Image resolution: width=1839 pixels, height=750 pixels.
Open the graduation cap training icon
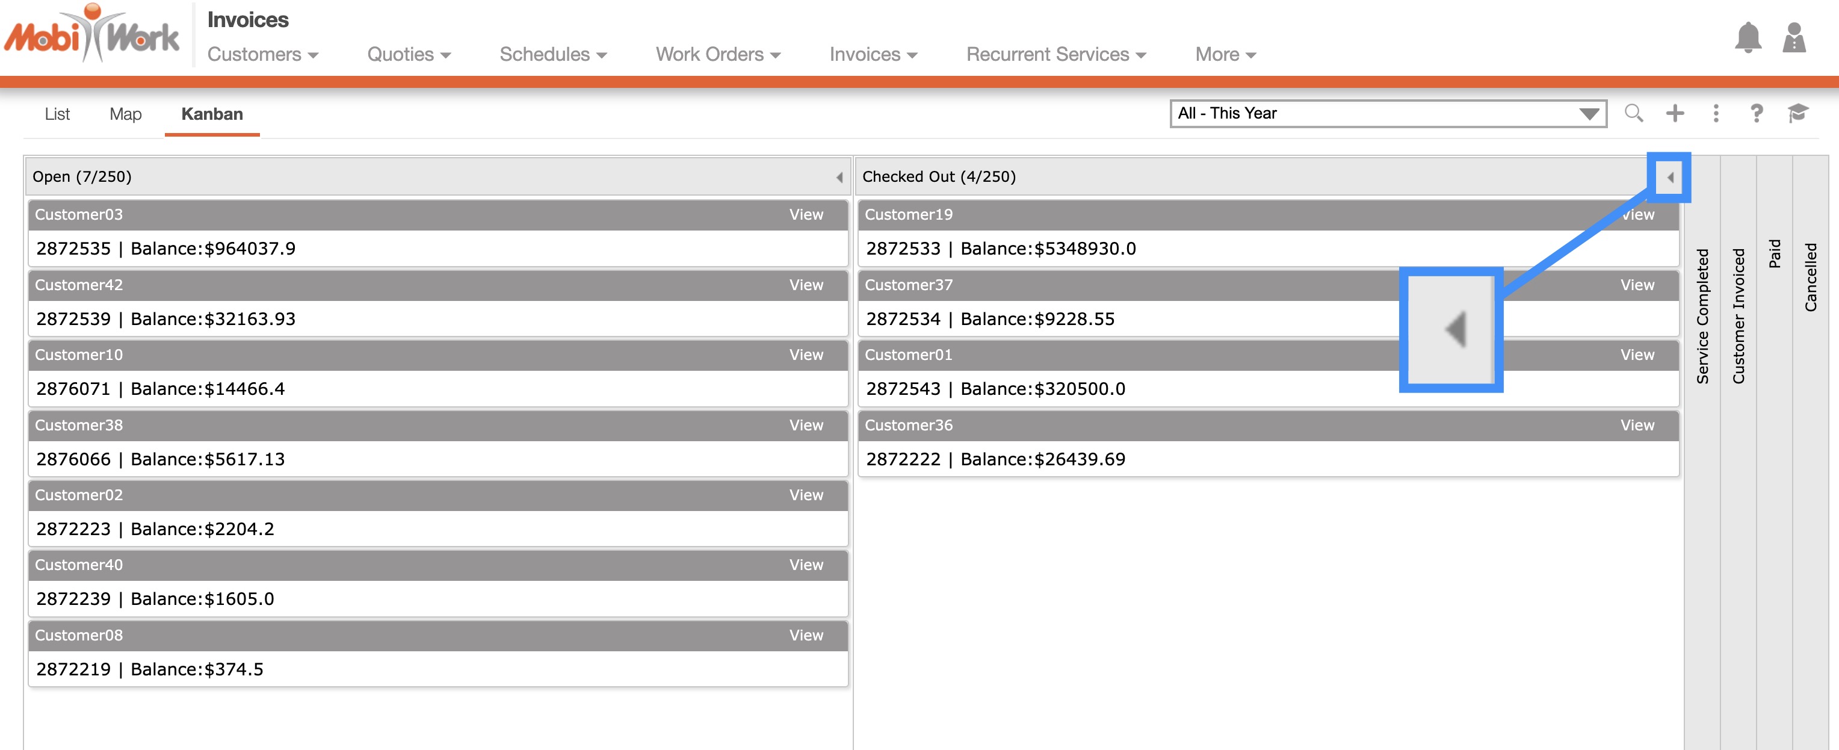(1797, 113)
